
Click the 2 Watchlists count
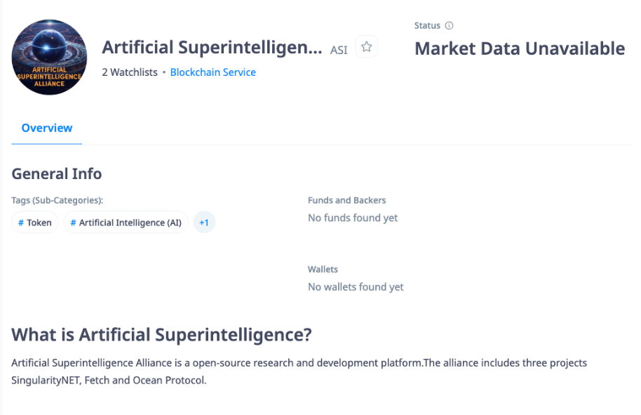[x=130, y=72]
